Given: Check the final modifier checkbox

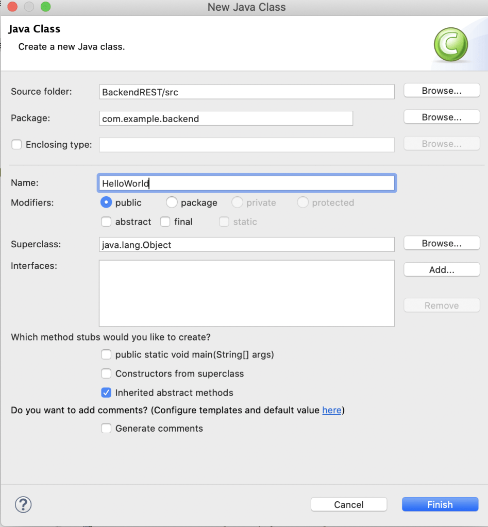Looking at the screenshot, I should pyautogui.click(x=165, y=222).
